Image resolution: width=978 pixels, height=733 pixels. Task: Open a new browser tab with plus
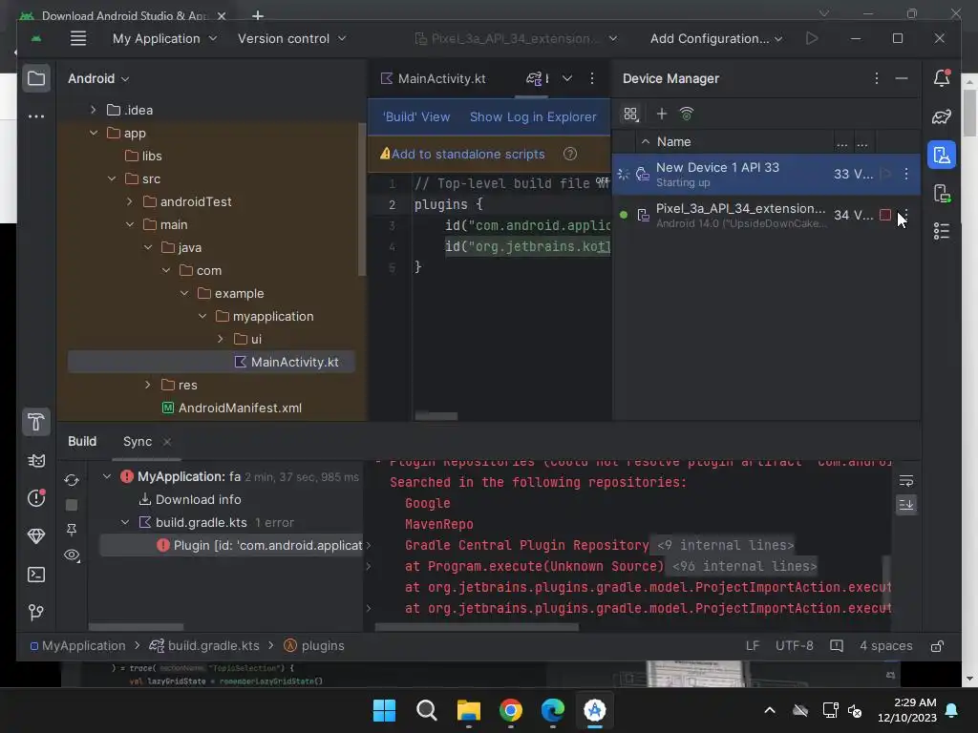(258, 15)
